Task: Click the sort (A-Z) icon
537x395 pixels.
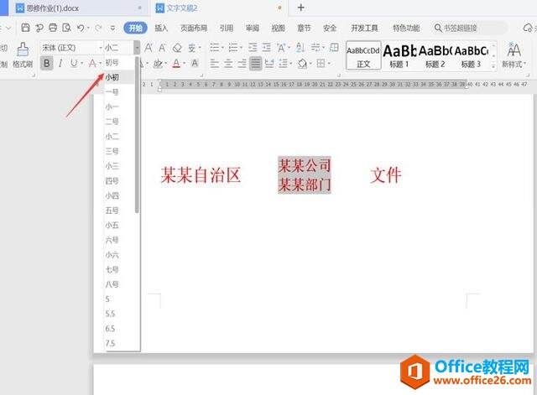Action: coord(300,47)
